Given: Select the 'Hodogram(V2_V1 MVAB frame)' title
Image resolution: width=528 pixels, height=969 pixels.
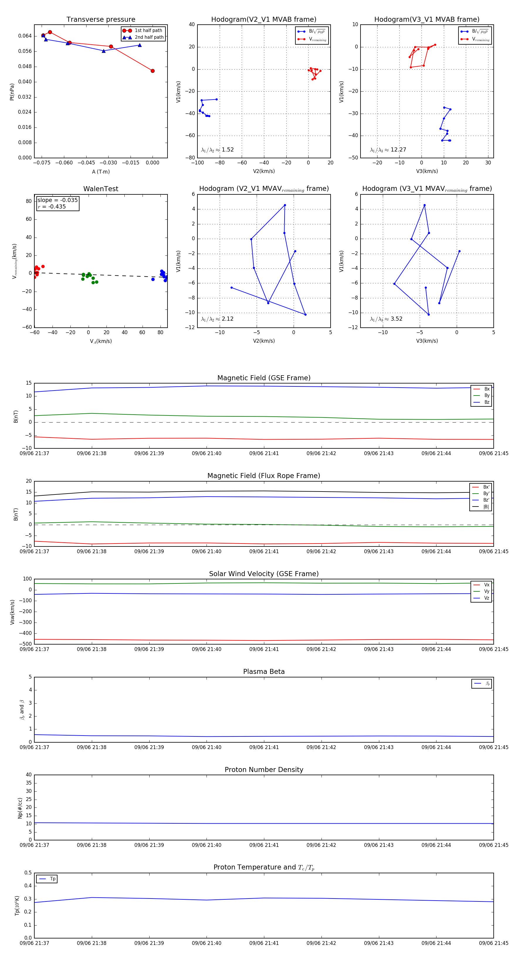Looking at the screenshot, I should coord(264,20).
